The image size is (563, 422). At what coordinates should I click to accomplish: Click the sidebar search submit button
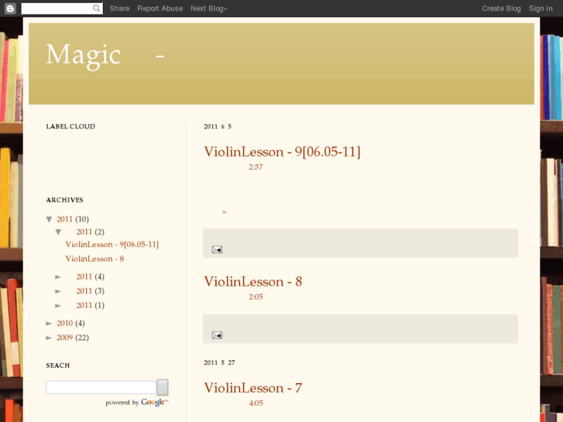163,387
